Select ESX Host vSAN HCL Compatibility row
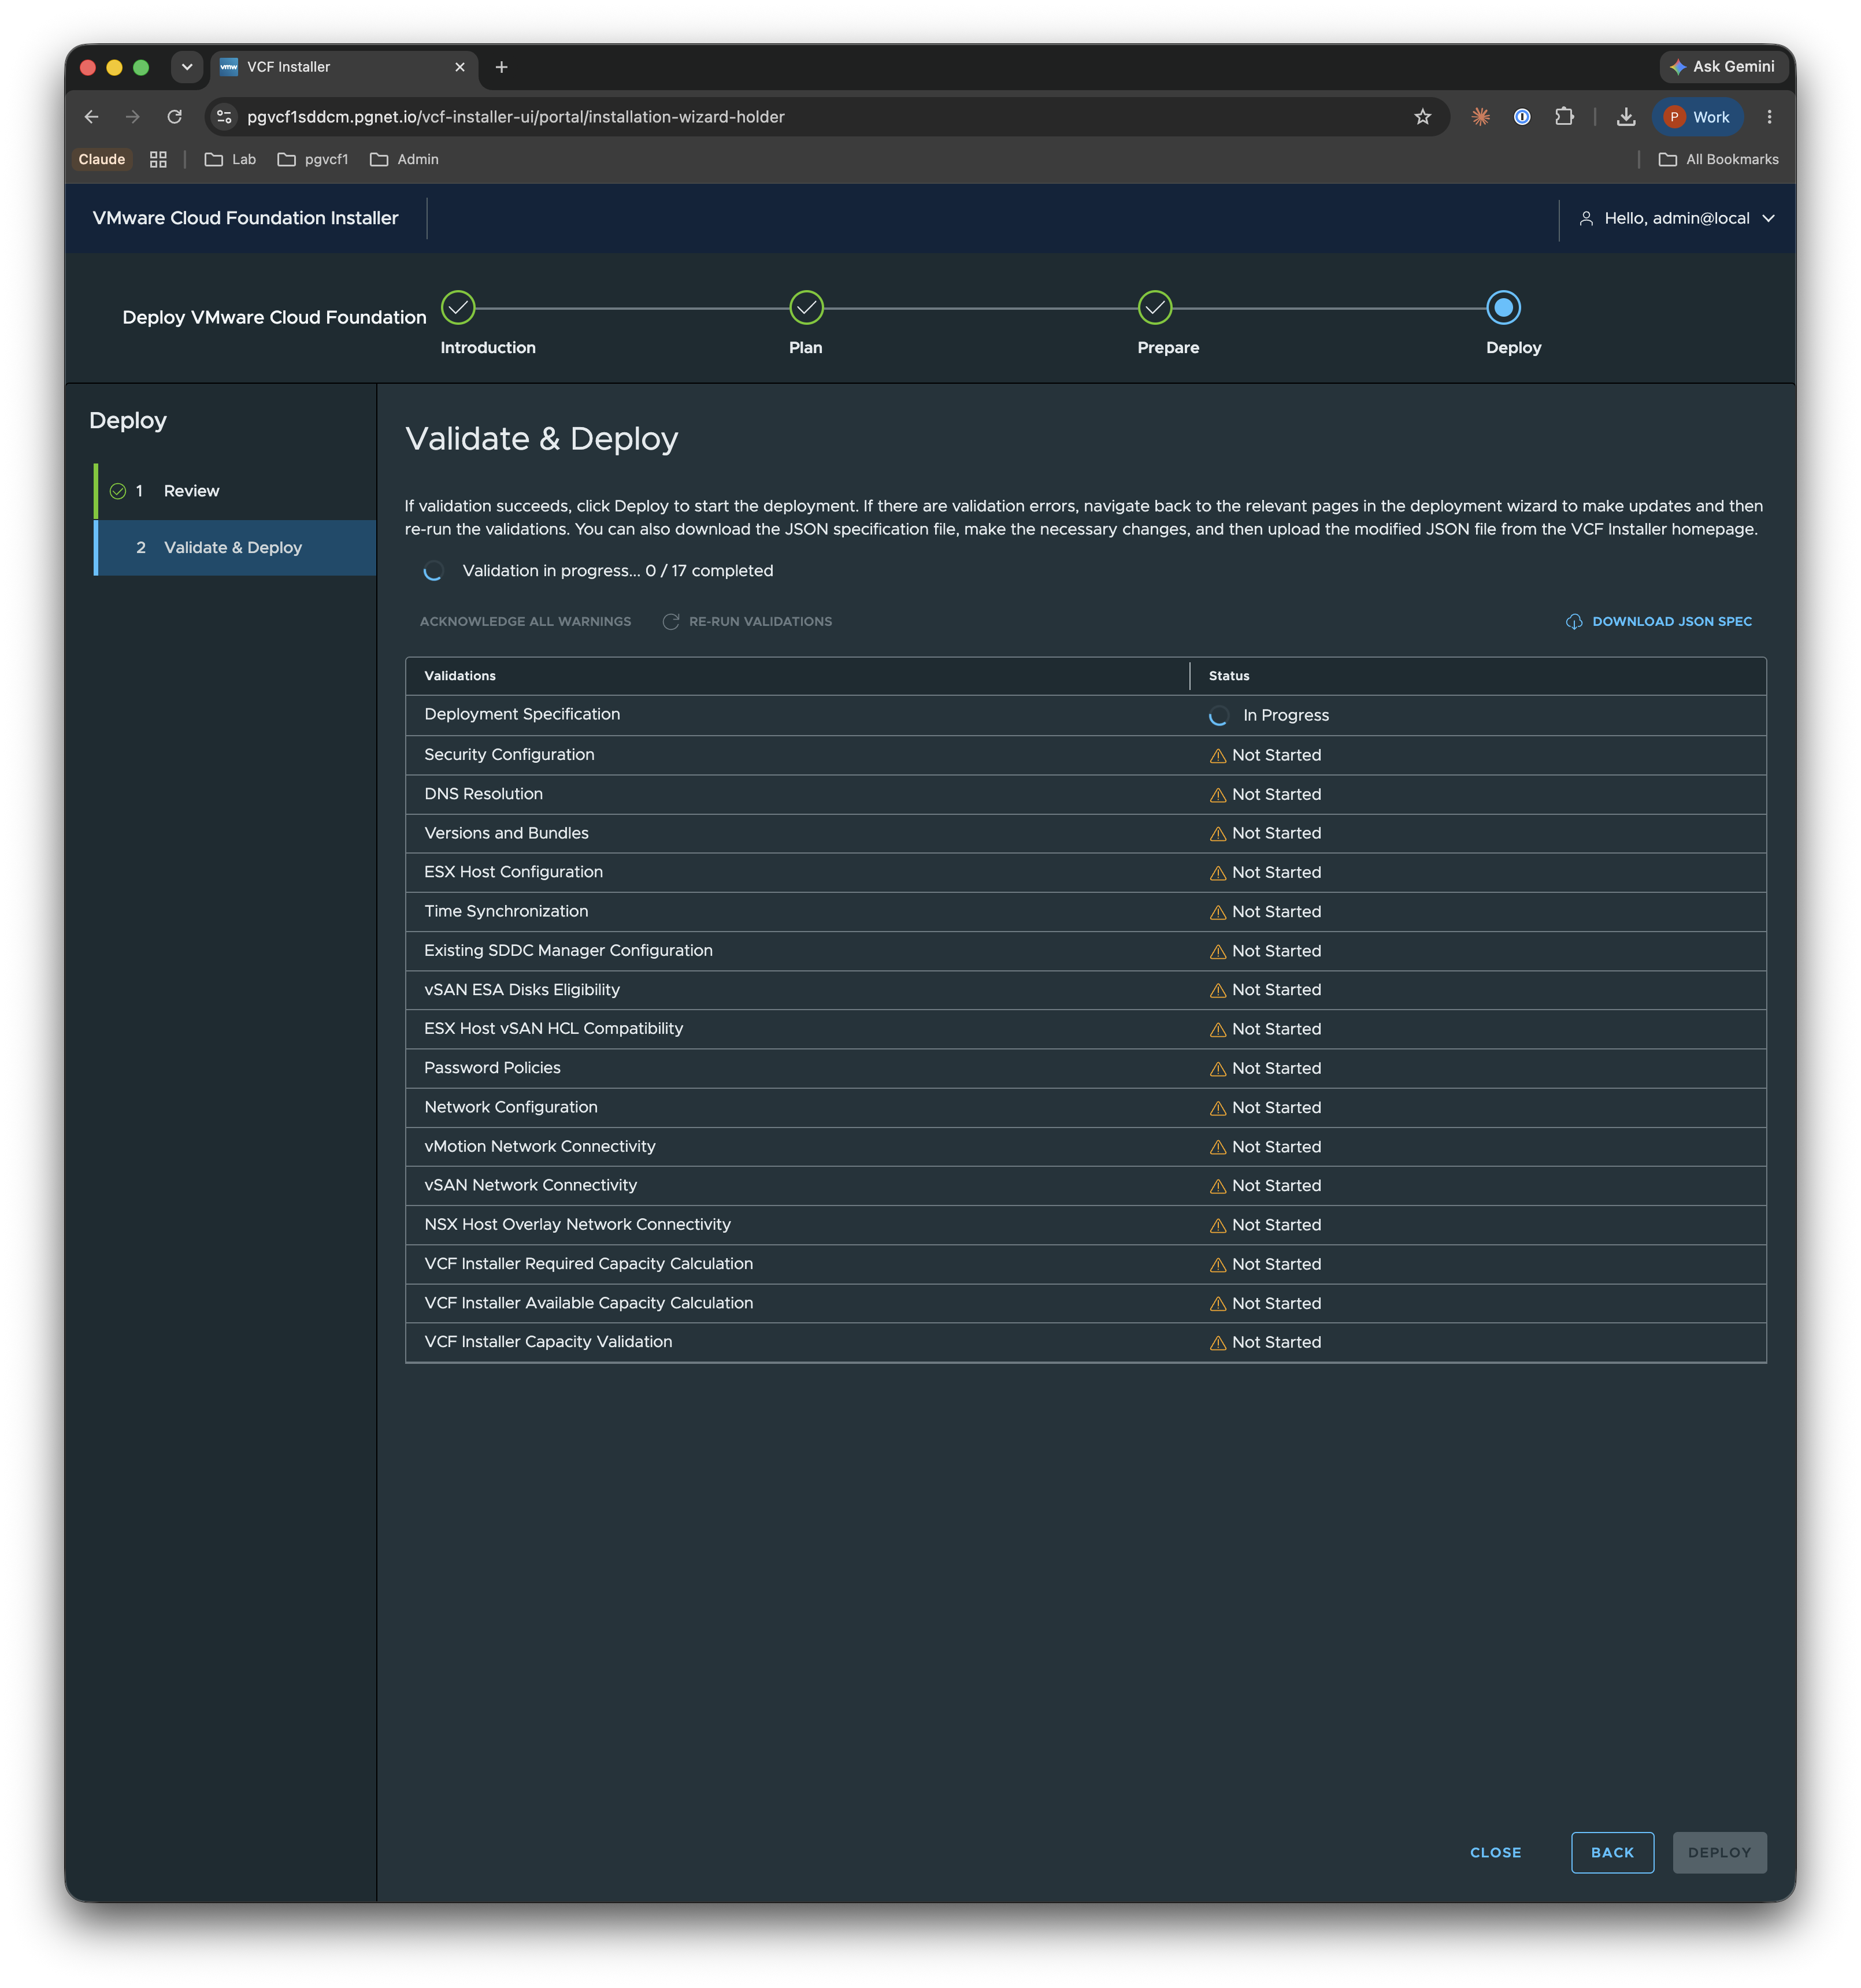Viewport: 1861px width, 1988px height. pos(1085,1029)
